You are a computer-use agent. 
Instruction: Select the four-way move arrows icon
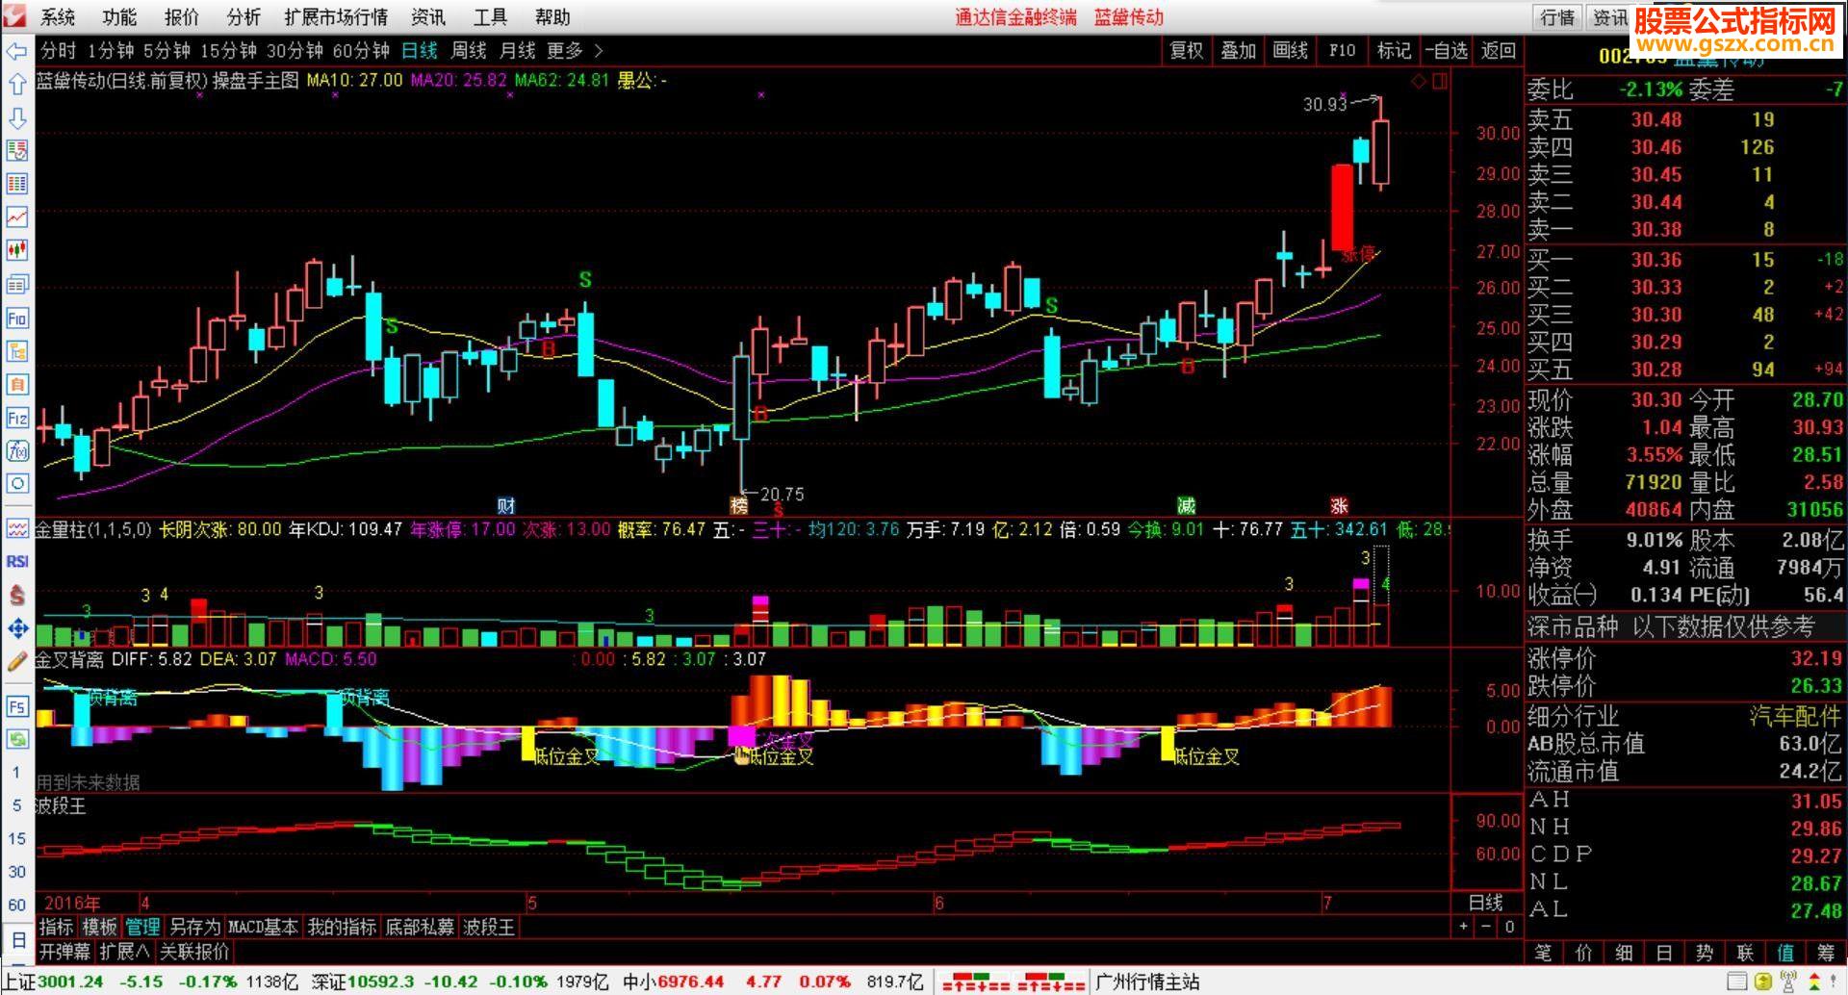point(16,629)
